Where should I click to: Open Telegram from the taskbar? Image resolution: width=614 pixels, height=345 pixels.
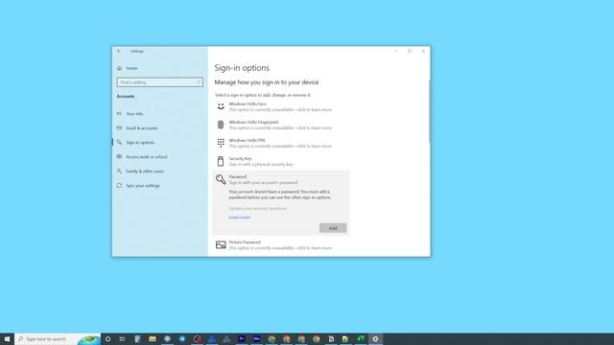click(182, 339)
